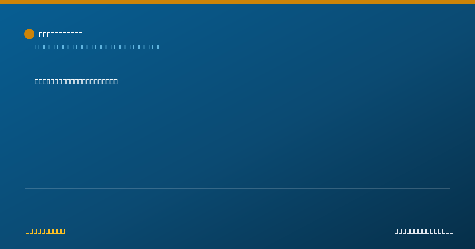The height and width of the screenshot is (249, 475).
Task: Click the thin horizontal divider line
Action: 237,188
